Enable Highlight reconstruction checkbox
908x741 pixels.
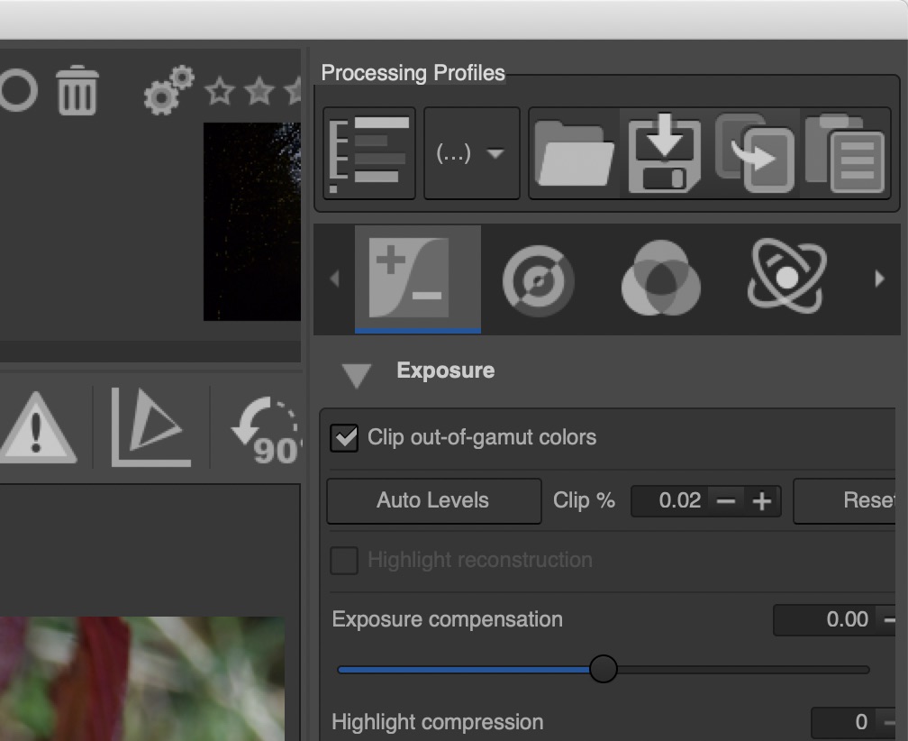click(x=344, y=560)
